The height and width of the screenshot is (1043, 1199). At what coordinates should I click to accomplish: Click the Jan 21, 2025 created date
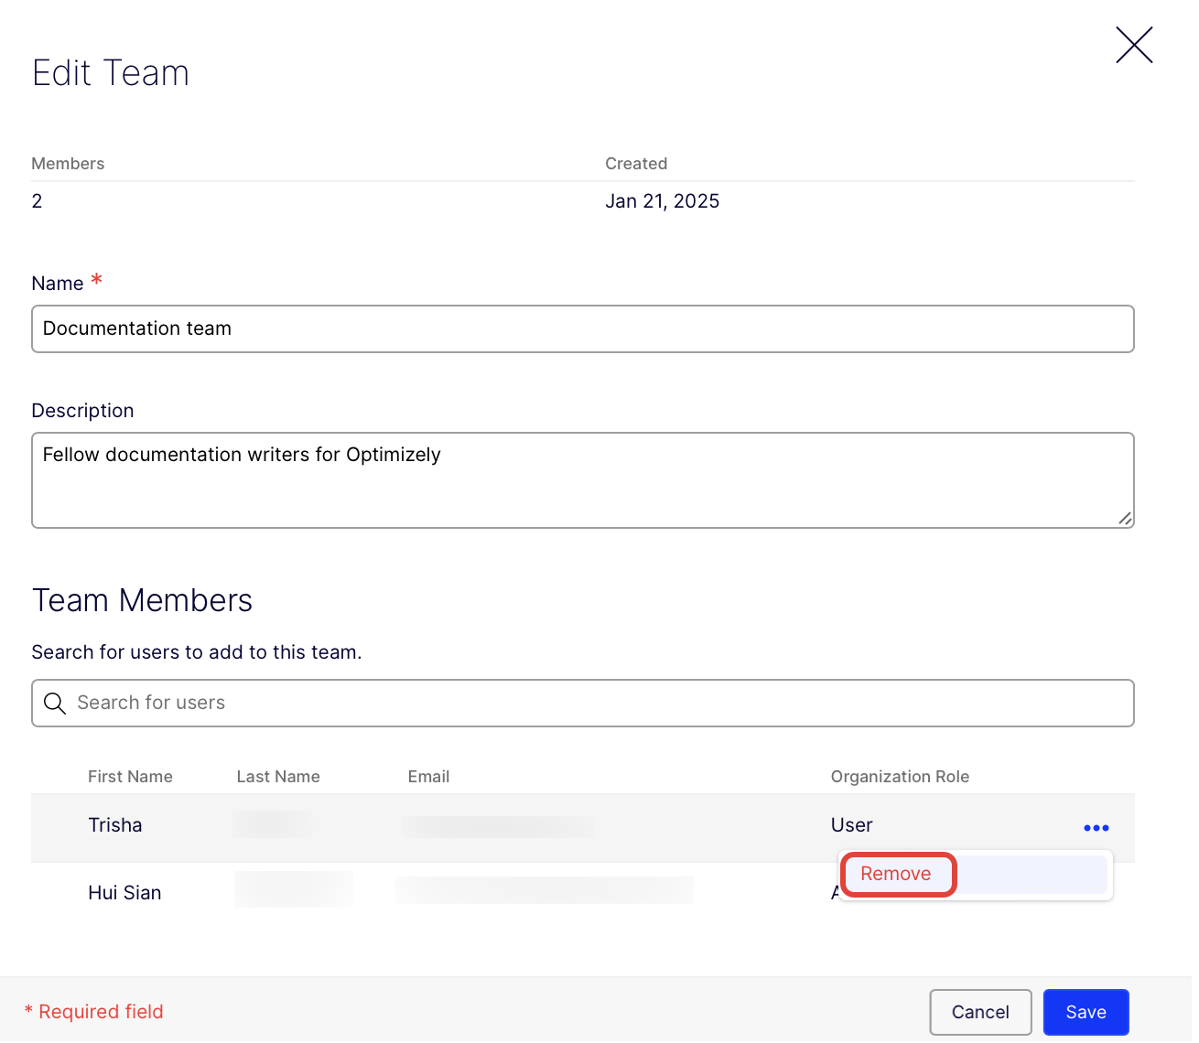pos(662,201)
